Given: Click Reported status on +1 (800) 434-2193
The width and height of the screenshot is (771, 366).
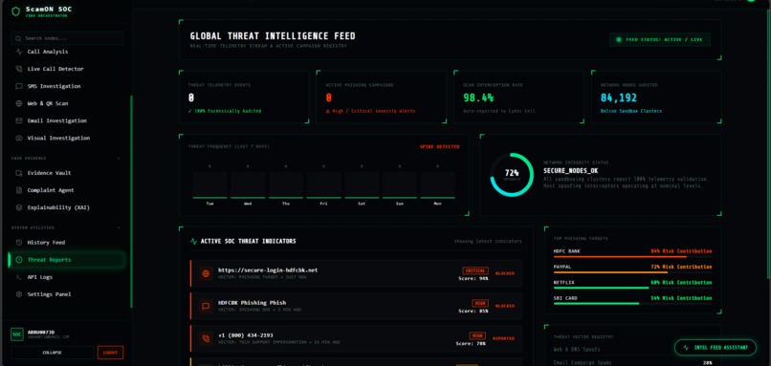Looking at the screenshot, I should [x=503, y=338].
